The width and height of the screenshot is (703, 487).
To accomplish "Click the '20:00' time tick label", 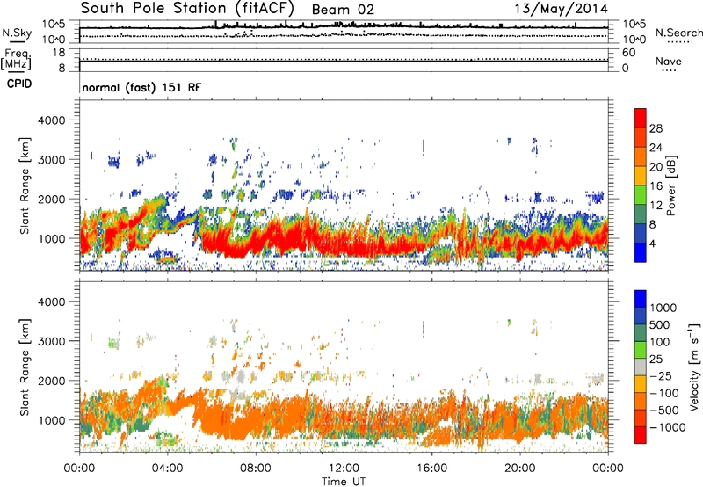I will click(x=520, y=469).
